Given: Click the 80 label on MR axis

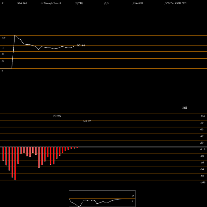Looking at the screenshot, I should tap(202, 123).
